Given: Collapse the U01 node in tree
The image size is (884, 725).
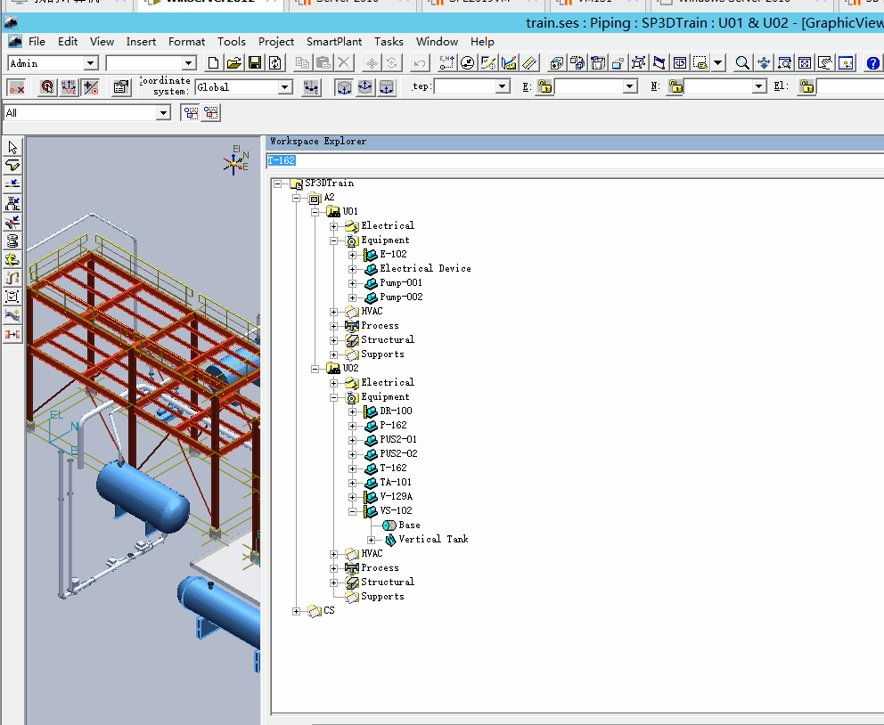Looking at the screenshot, I should (x=315, y=212).
